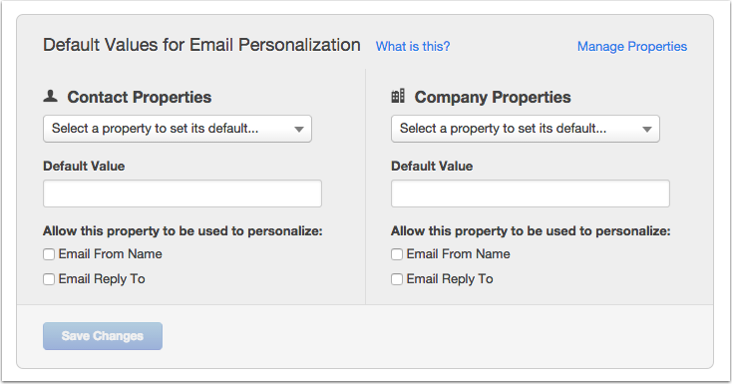Click the Contact Properties heading text
Image resolution: width=732 pixels, height=384 pixels.
(139, 97)
